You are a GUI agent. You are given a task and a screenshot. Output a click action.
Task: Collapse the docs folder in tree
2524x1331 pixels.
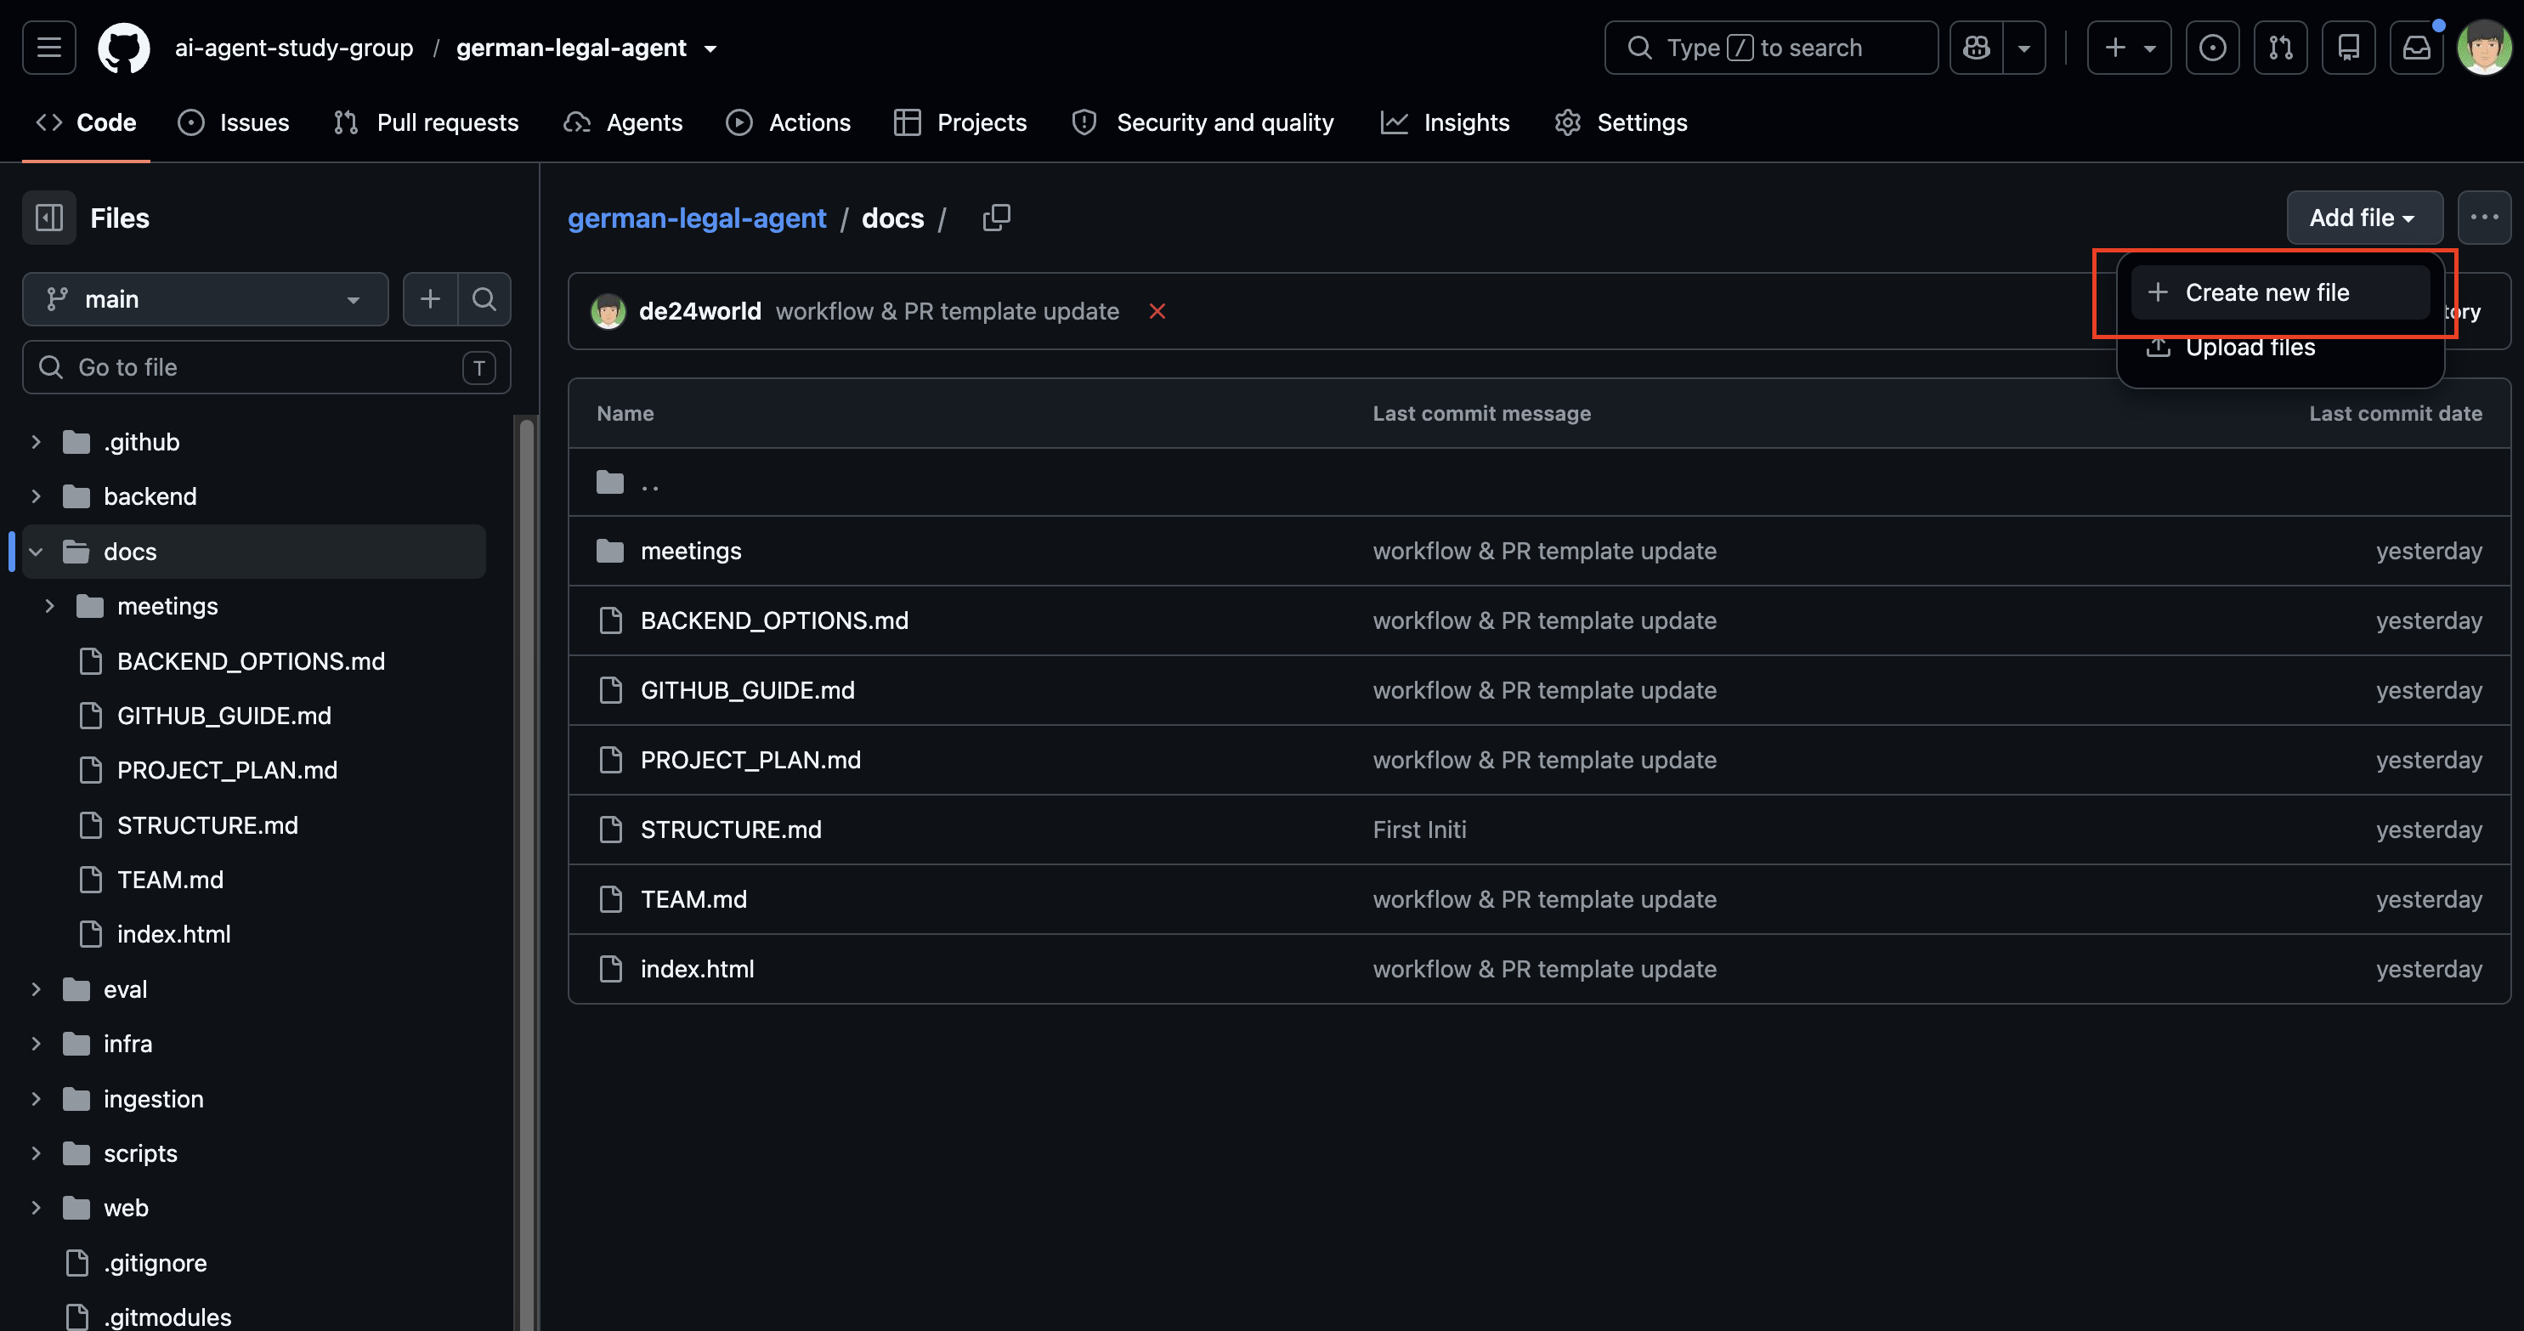[x=37, y=552]
